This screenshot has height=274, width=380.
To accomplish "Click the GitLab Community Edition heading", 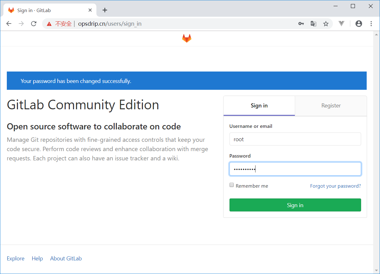I will click(x=83, y=105).
